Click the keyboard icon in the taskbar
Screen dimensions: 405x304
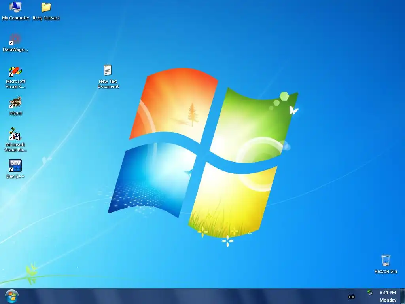[x=352, y=296]
